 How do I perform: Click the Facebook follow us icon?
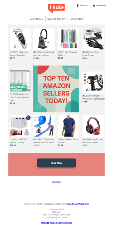[78, 6]
